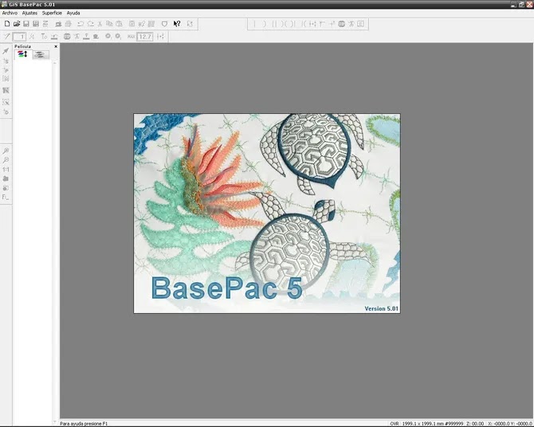Close the Pelicula panel
534x427 pixels.
pos(56,46)
